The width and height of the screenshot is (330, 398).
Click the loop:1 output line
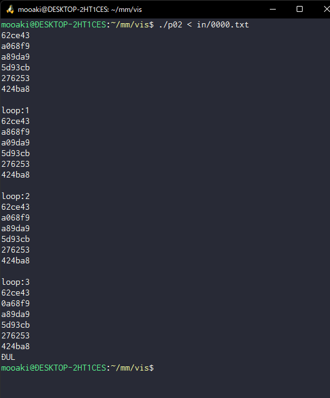(15, 110)
